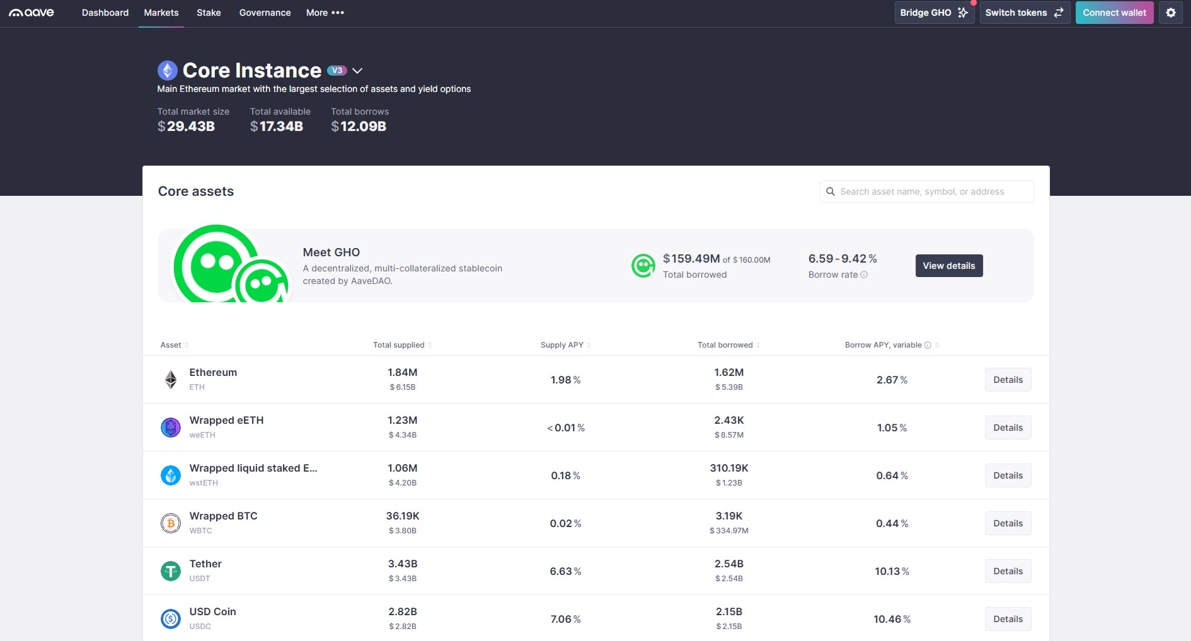Image resolution: width=1191 pixels, height=641 pixels.
Task: Click the Wrapped BTC asset icon
Action: coord(171,523)
